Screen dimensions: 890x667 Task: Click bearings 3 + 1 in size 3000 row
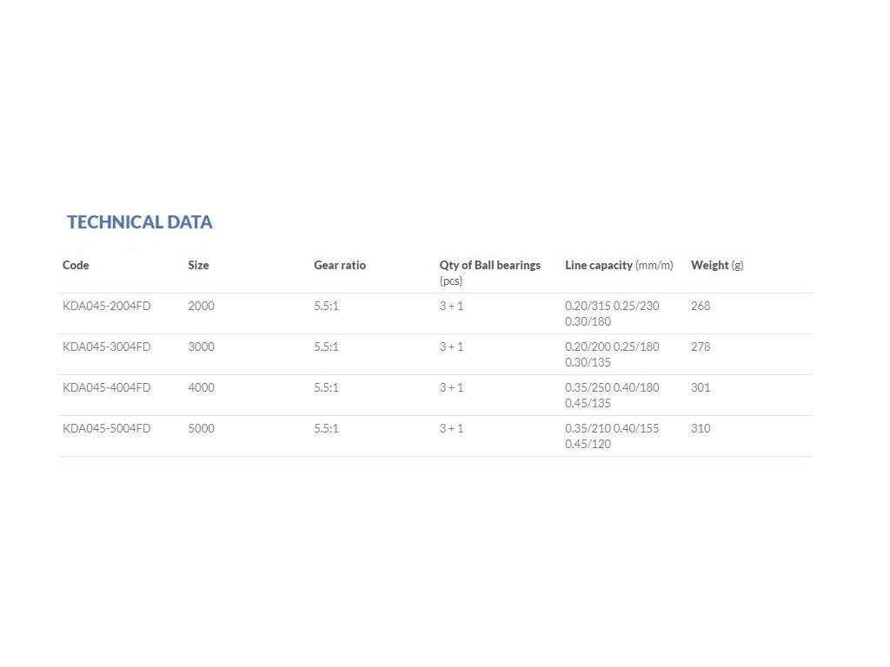click(x=451, y=347)
